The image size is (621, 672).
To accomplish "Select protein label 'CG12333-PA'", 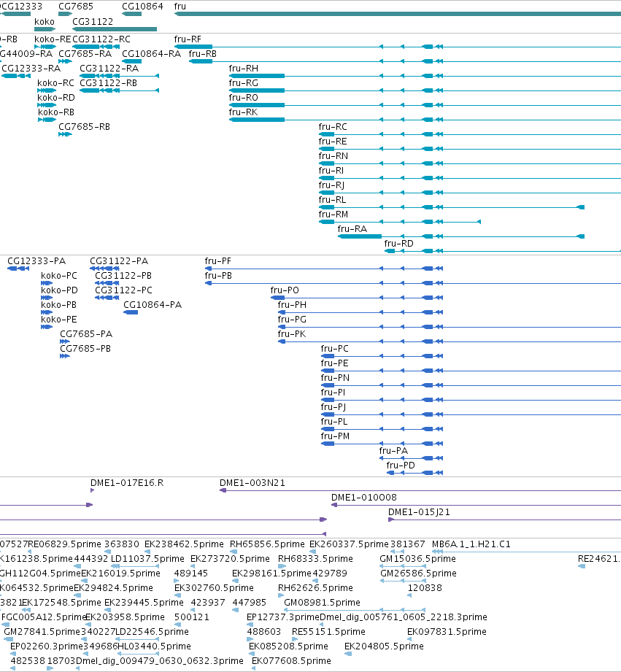I will (36, 261).
